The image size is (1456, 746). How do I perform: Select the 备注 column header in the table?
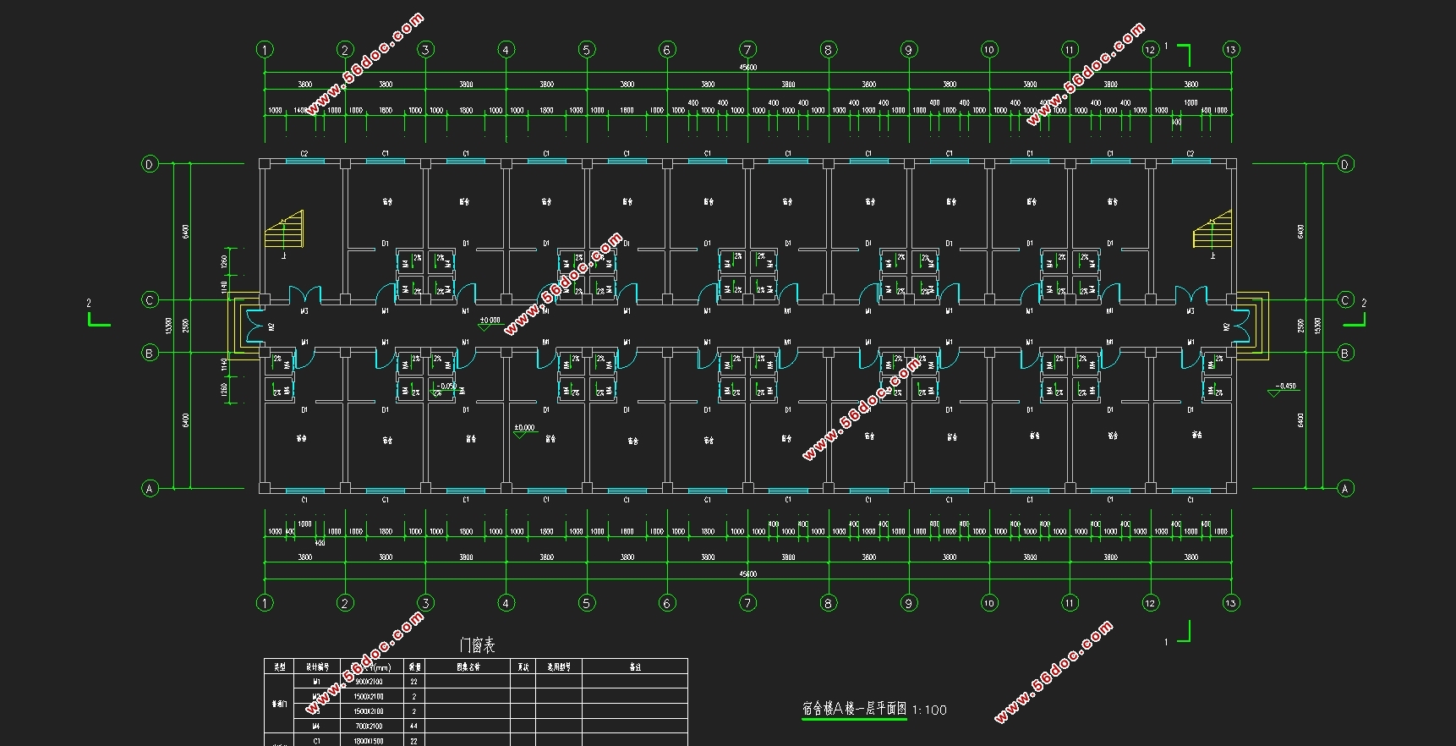click(x=635, y=666)
